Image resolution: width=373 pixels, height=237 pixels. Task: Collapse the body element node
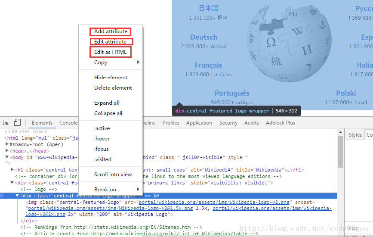pyautogui.click(x=7, y=157)
